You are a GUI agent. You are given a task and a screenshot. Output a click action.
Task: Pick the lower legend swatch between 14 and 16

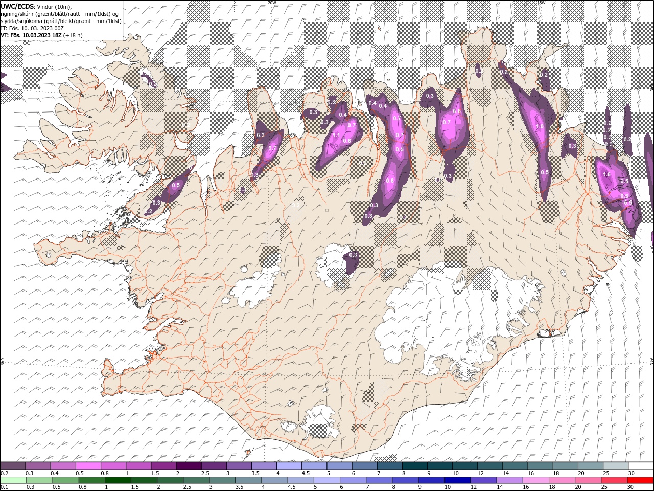[509, 480]
